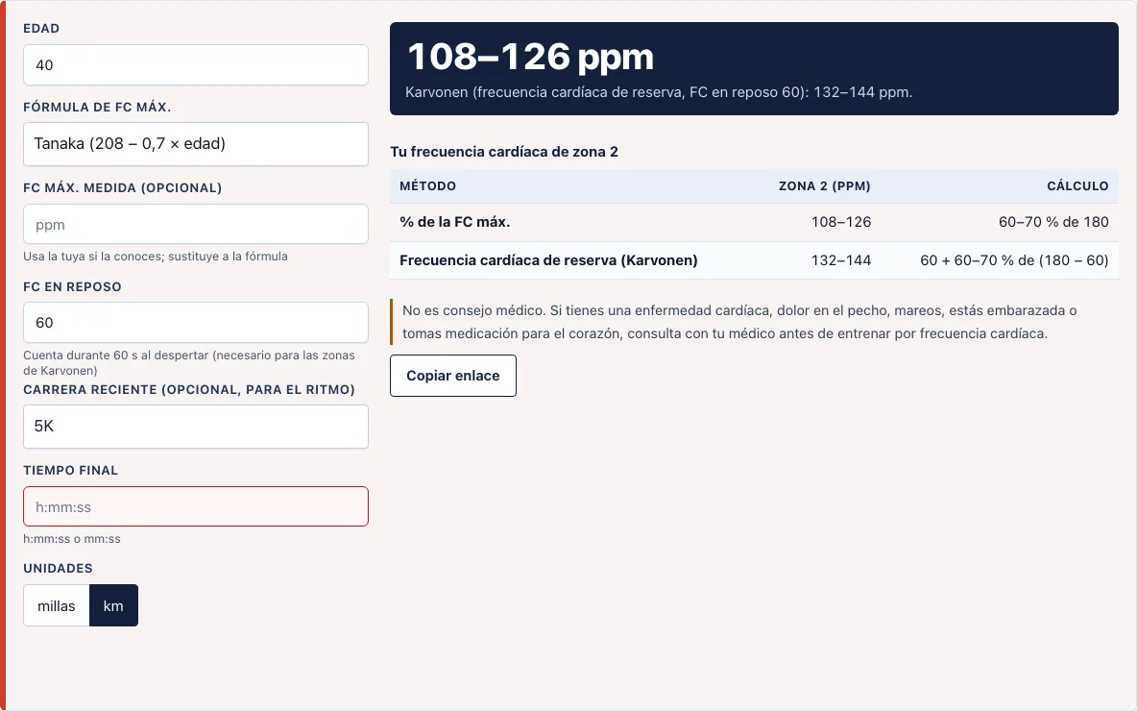This screenshot has height=711, width=1137.
Task: Click the 'Tu frecuencia cardíaca de zona 2' heading
Action: 504,152
